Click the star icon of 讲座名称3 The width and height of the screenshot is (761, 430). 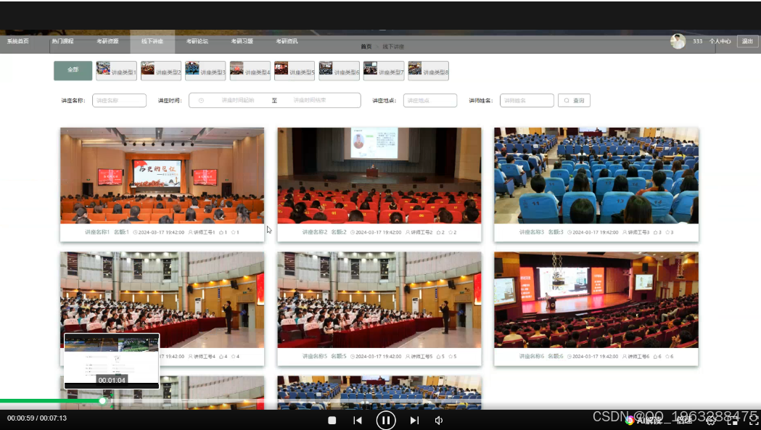667,233
